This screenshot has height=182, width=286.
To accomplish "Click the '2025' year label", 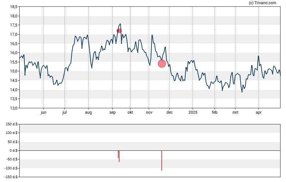I will tap(193, 112).
